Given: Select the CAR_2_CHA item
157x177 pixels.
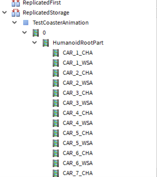Looking at the screenshot, I should coord(78,73).
